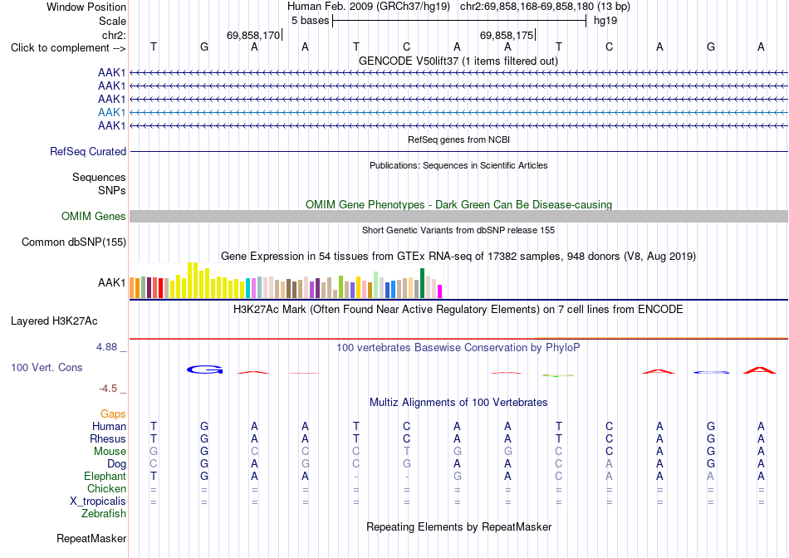The image size is (789, 558).
Task: Click the AAK1 label beside GTEx bar chart
Action: click(x=112, y=283)
